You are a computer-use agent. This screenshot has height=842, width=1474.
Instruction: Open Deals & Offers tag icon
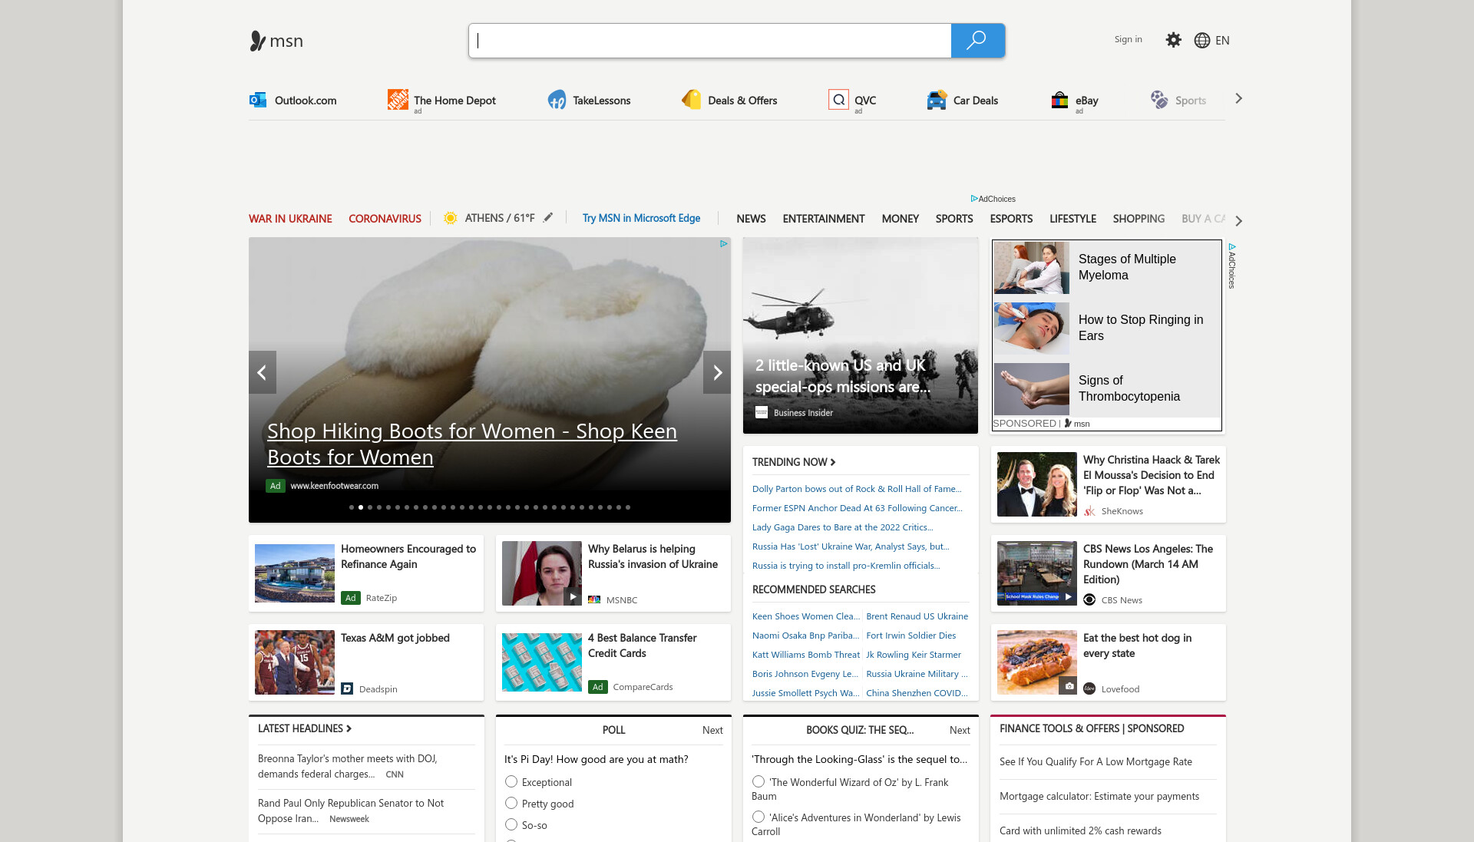point(691,100)
